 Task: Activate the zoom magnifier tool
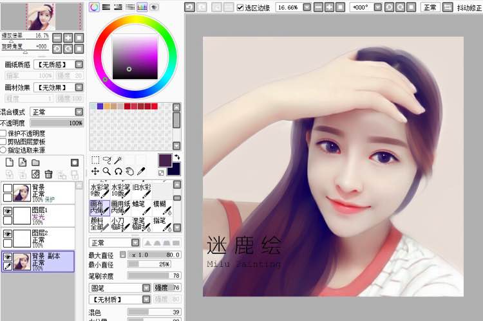[x=106, y=171]
